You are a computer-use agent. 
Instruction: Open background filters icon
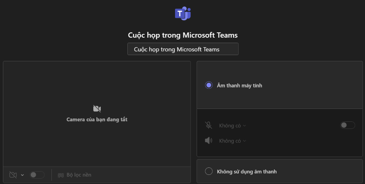pyautogui.click(x=61, y=175)
